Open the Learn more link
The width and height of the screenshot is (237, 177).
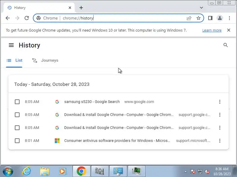[212, 30]
